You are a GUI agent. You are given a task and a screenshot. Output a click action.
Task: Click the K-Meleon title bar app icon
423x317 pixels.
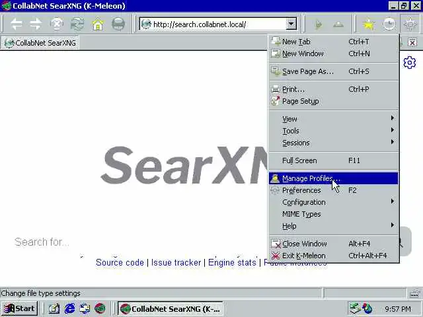(6, 6)
